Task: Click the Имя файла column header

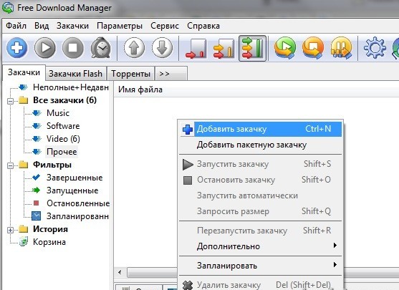Action: [140, 90]
